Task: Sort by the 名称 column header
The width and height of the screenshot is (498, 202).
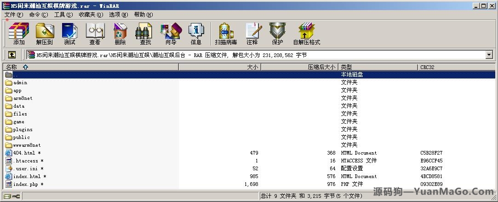Action: (x=91, y=67)
